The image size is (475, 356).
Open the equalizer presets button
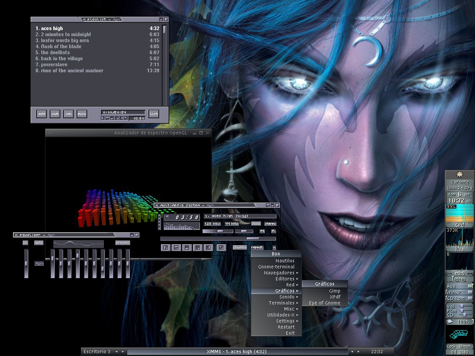[x=122, y=243]
